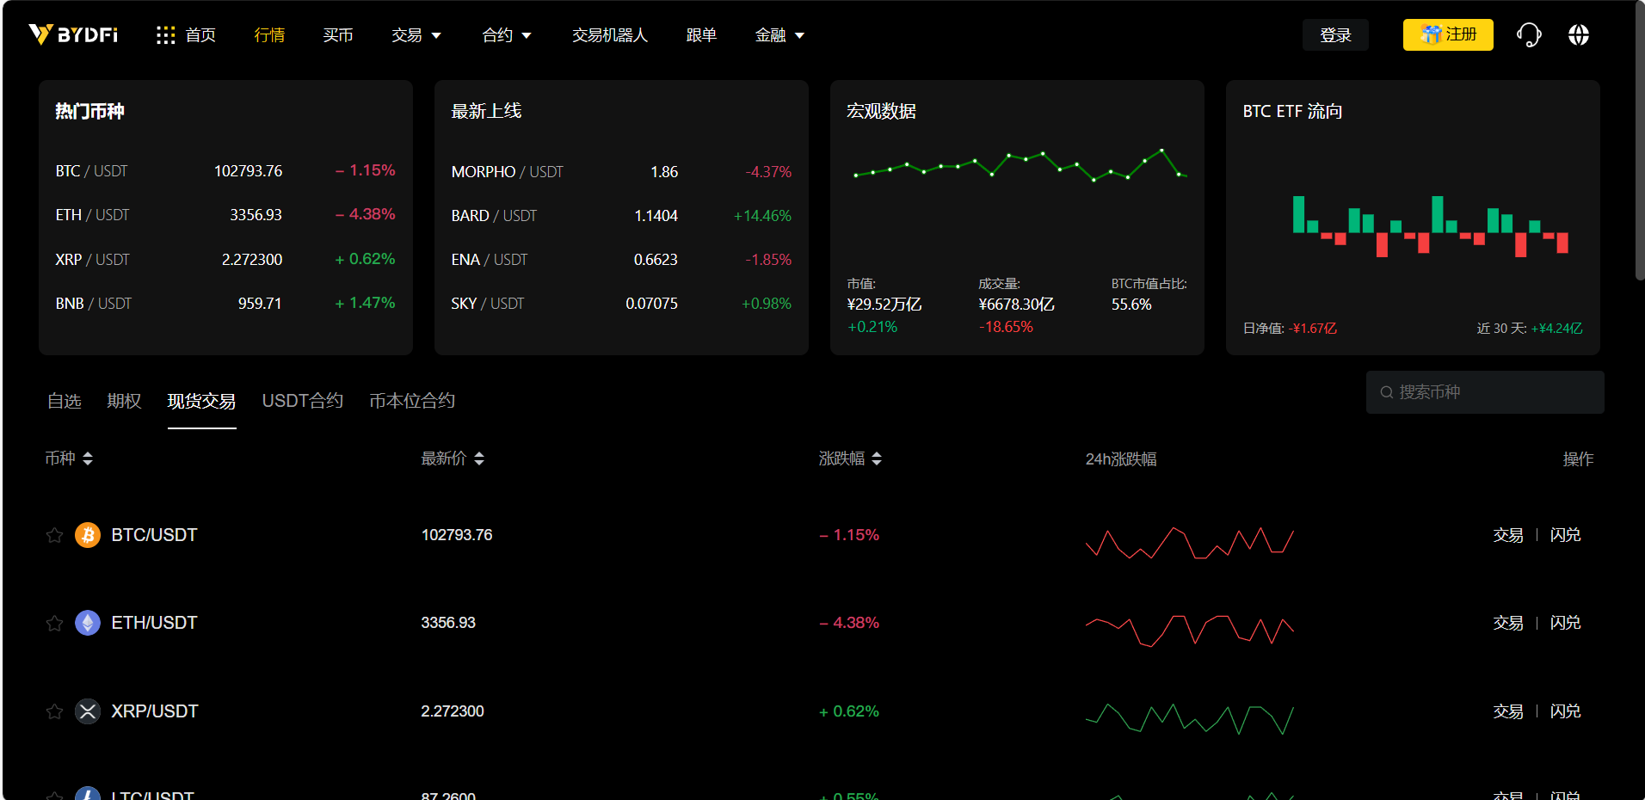Click the Bitcoin coin icon
This screenshot has height=800, width=1645.
click(88, 535)
